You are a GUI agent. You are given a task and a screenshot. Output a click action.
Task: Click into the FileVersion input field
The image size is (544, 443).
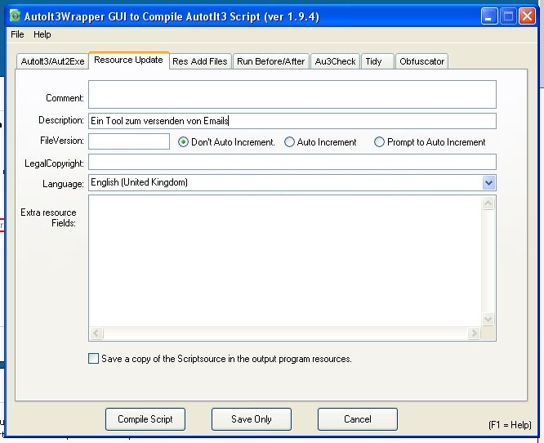coord(129,141)
